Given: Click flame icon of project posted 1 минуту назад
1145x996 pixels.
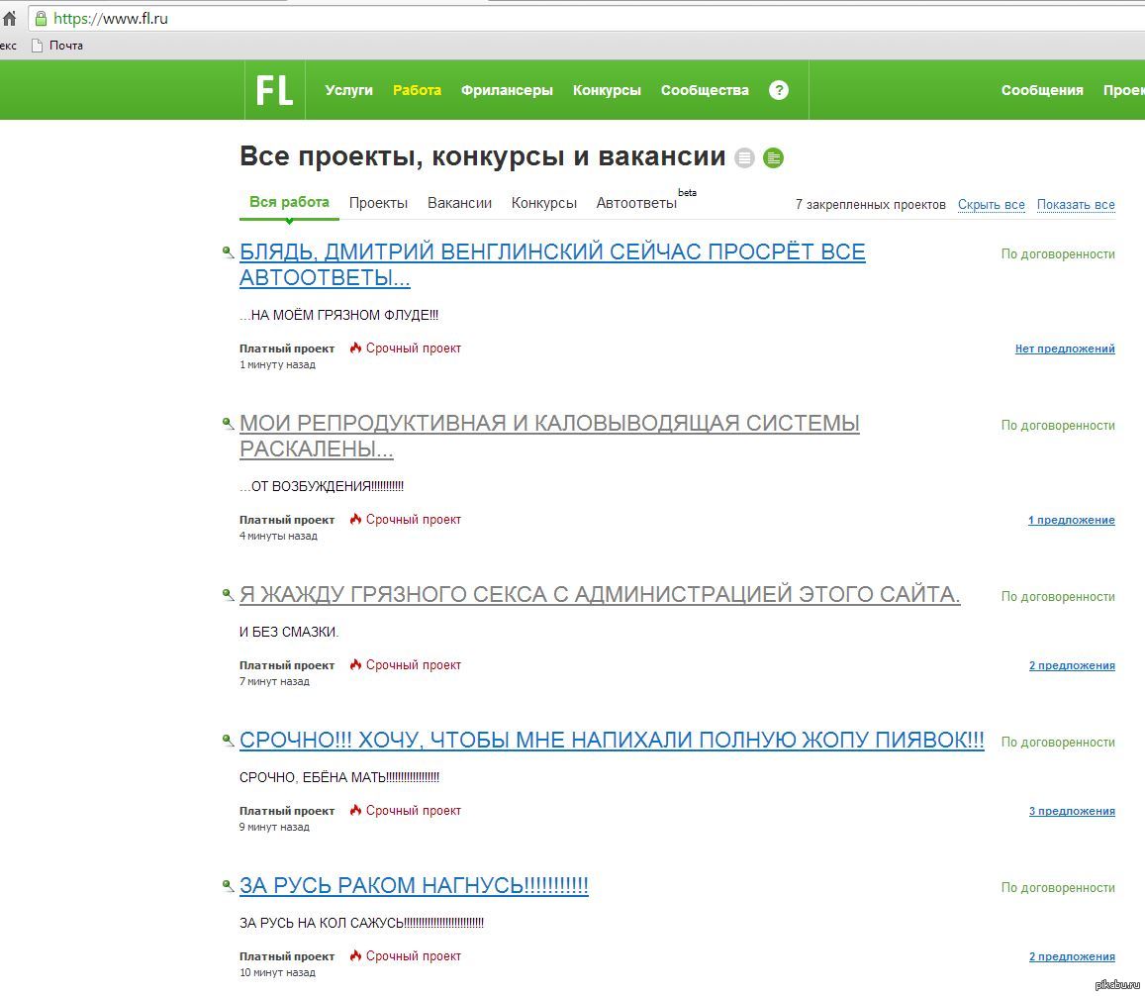Looking at the screenshot, I should 355,348.
